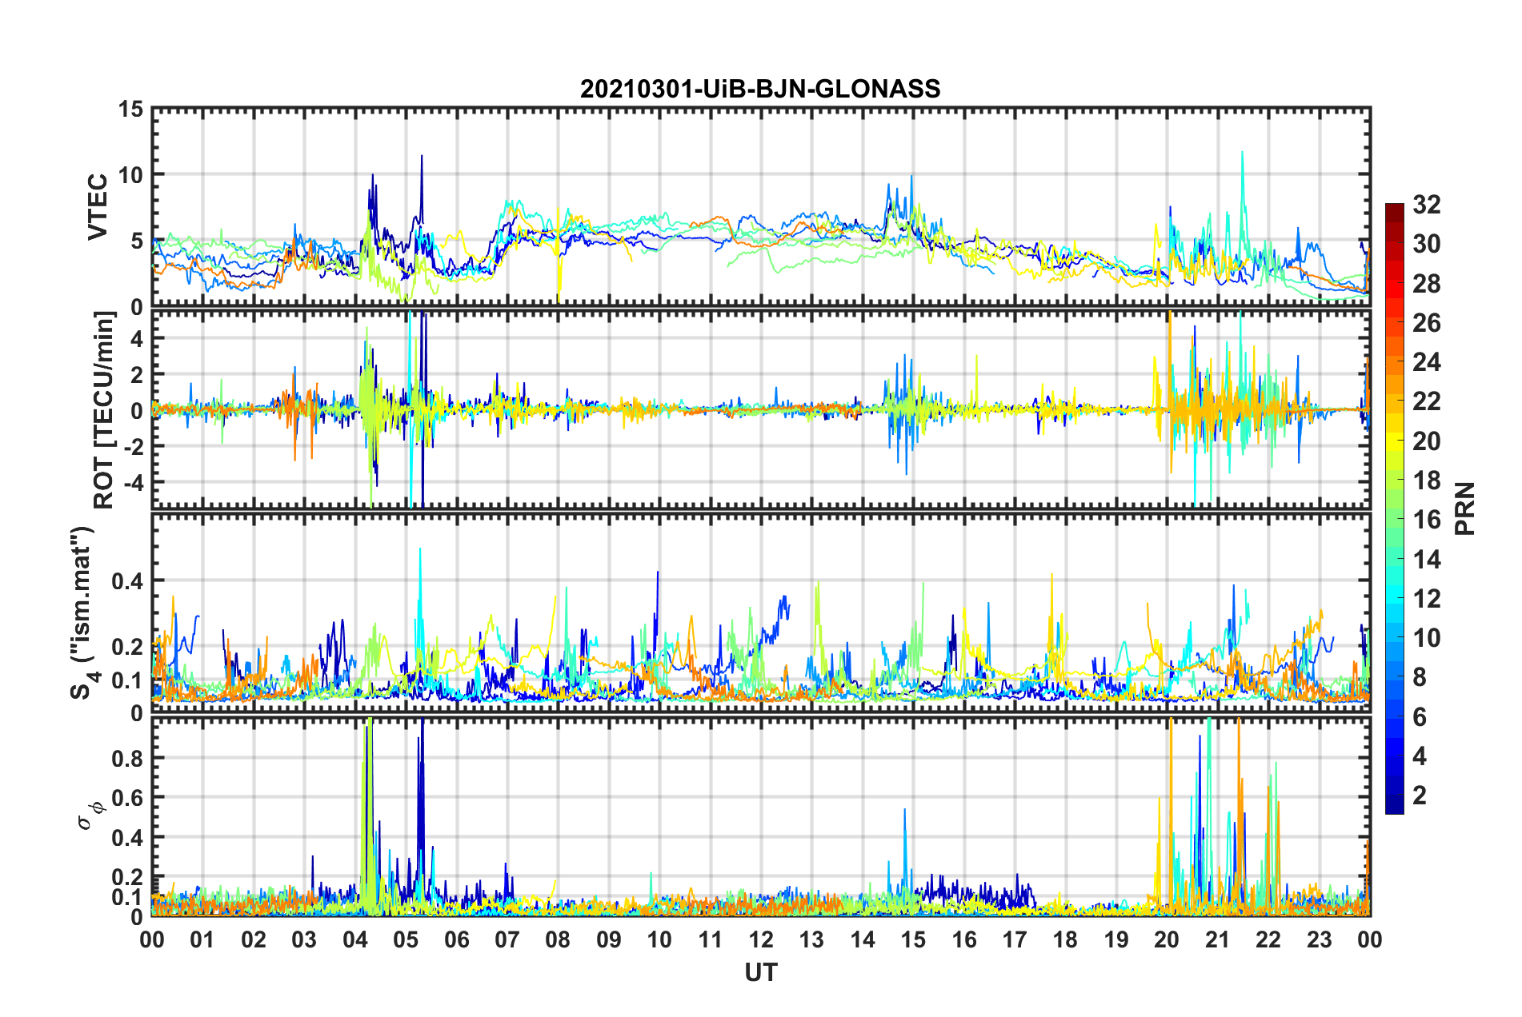This screenshot has width=1522, height=1017.
Task: Click the VTEC y-axis label
Action: tap(98, 206)
